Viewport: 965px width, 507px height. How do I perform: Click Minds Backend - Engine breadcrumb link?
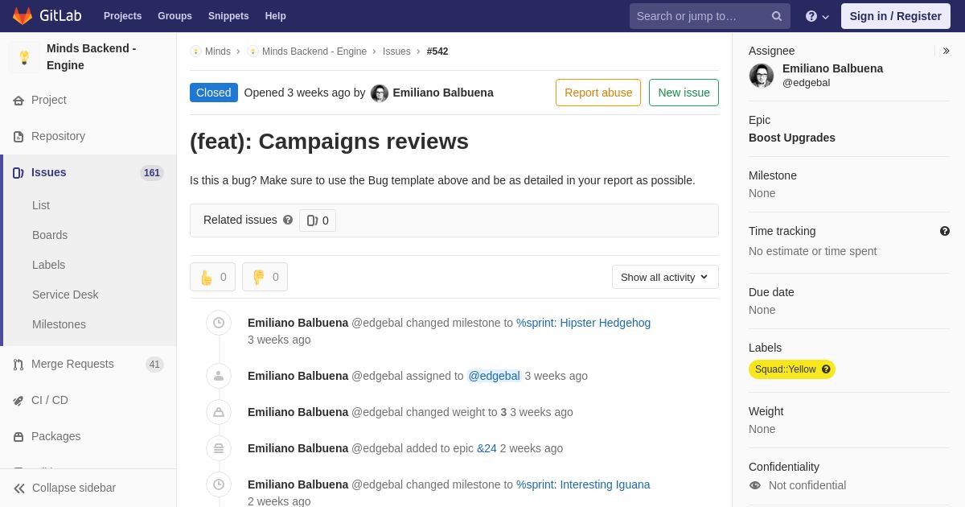[314, 52]
